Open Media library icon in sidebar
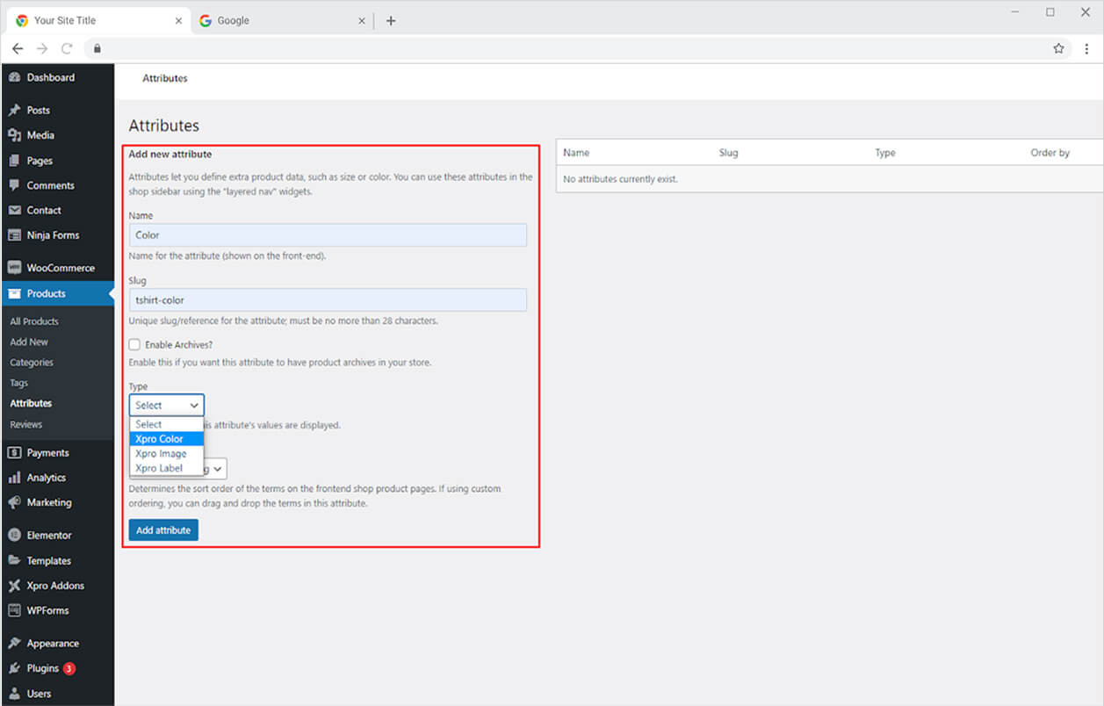This screenshot has height=706, width=1104. click(14, 135)
